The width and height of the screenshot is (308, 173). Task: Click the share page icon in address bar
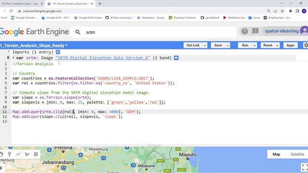coord(275,11)
